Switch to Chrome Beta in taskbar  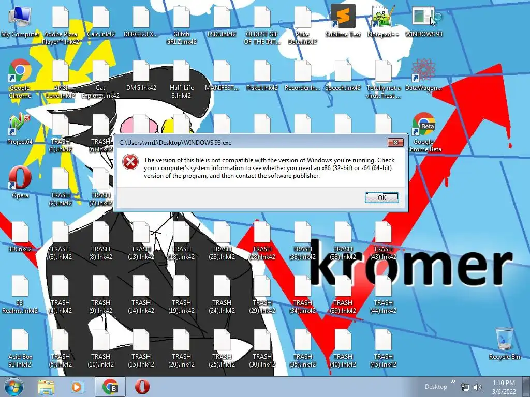coord(110,387)
